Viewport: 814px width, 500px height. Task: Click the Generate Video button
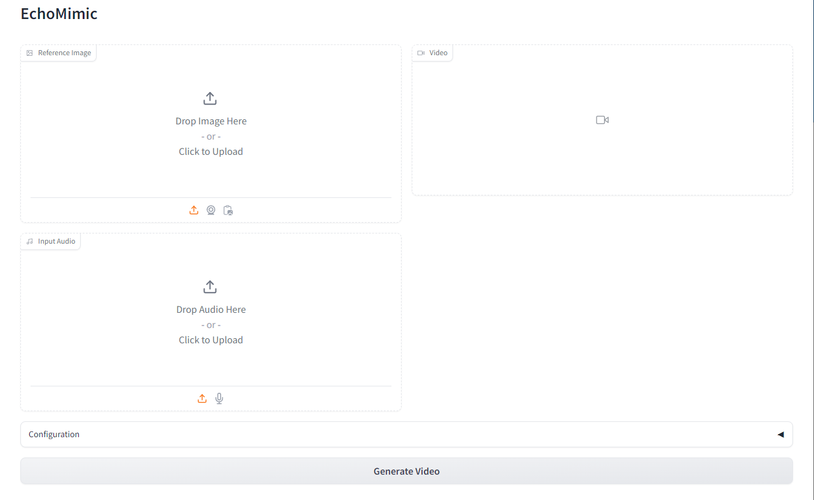[407, 471]
